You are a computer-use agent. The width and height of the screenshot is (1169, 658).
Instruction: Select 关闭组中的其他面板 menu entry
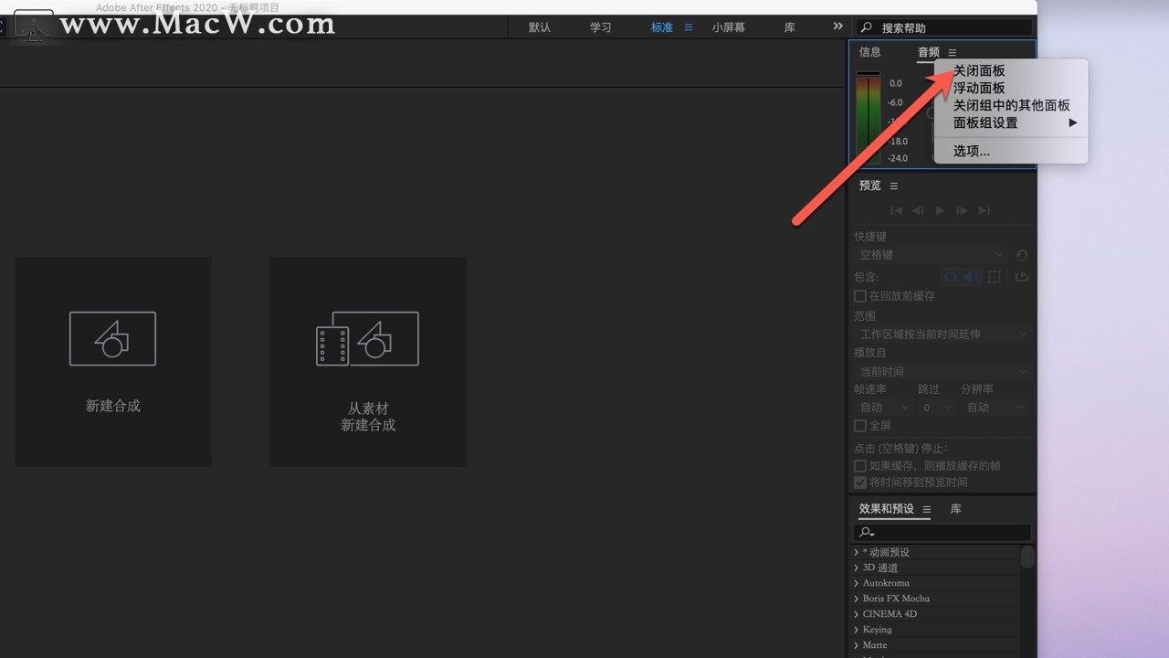pos(1011,105)
